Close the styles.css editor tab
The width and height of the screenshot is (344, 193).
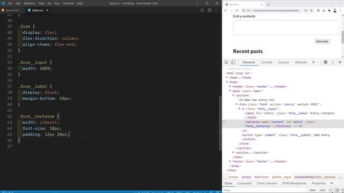click(47, 10)
